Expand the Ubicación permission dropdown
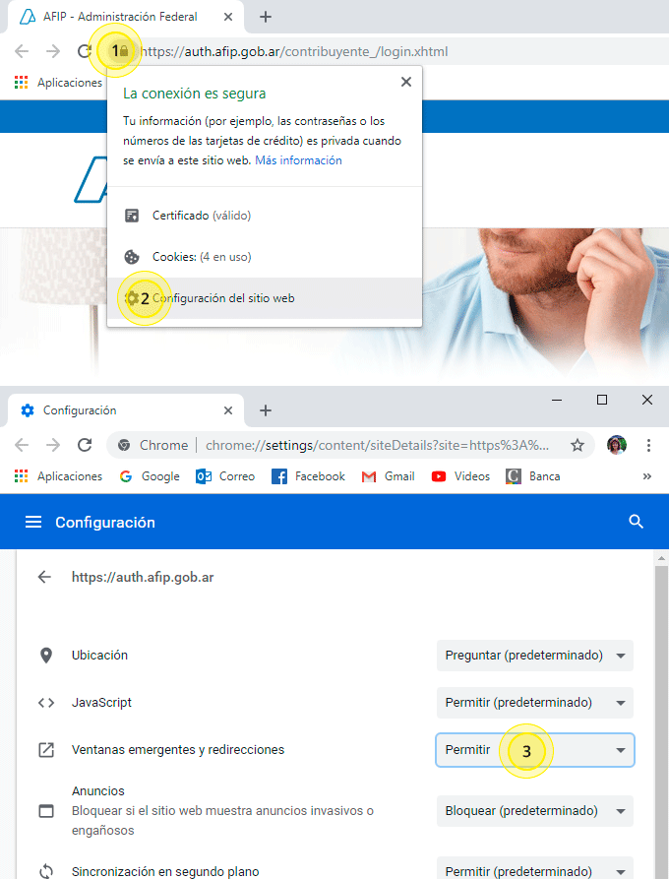 534,656
